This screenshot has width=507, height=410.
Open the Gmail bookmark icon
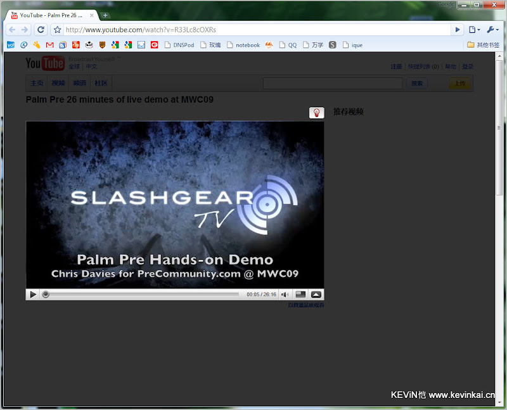click(50, 45)
